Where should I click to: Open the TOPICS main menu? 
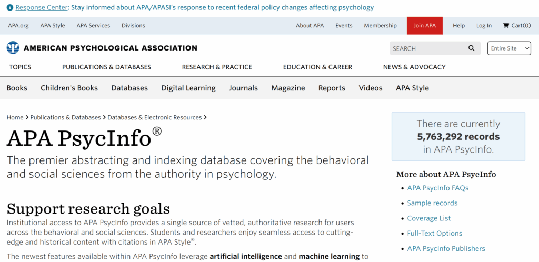[x=20, y=67]
